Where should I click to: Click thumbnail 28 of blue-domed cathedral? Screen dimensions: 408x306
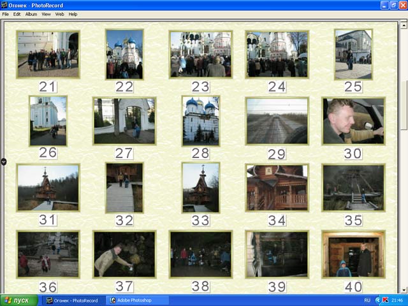point(200,120)
